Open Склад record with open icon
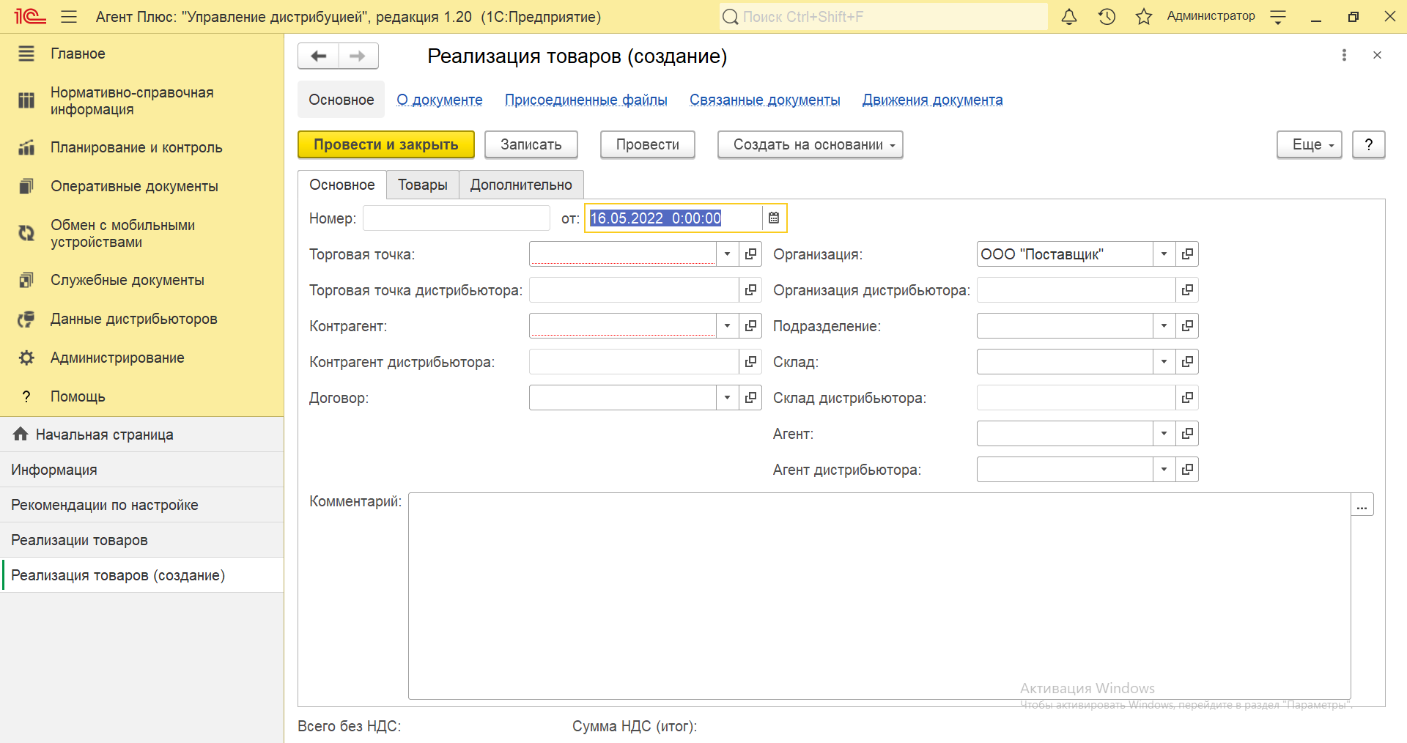The width and height of the screenshot is (1407, 743). 1187,362
